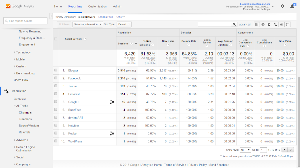Viewport: 300px width, 168px height.
Task: Go to previous page of rows
Action: (x=285, y=150)
